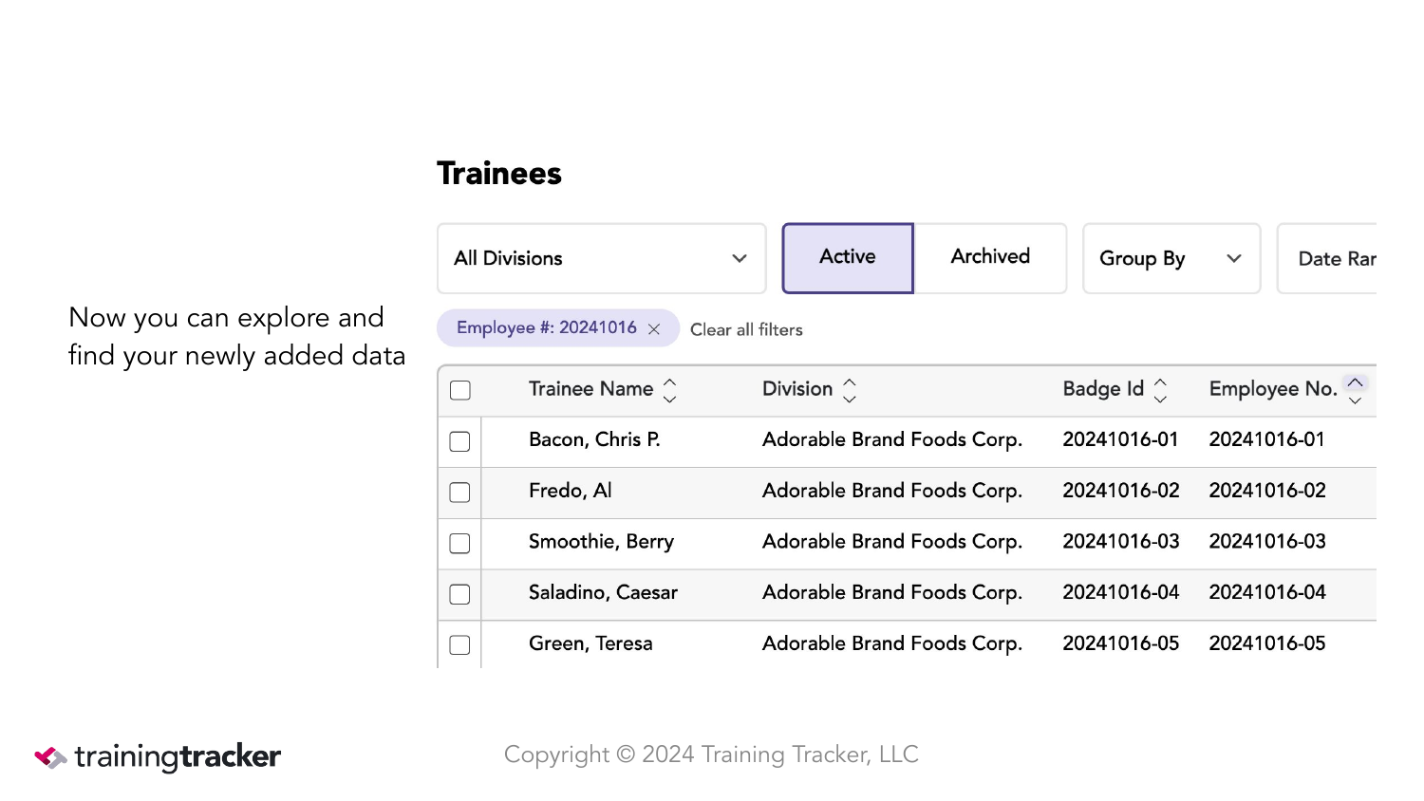Select Green, Teresa row checkbox
Viewport: 1424px width, 801px height.
[459, 644]
